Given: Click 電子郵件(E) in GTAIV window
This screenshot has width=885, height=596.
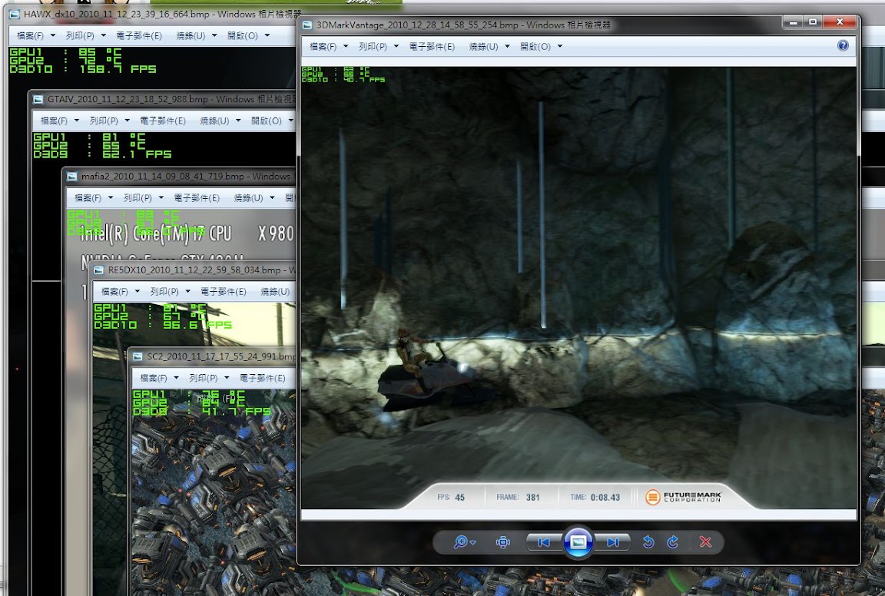Looking at the screenshot, I should (163, 121).
